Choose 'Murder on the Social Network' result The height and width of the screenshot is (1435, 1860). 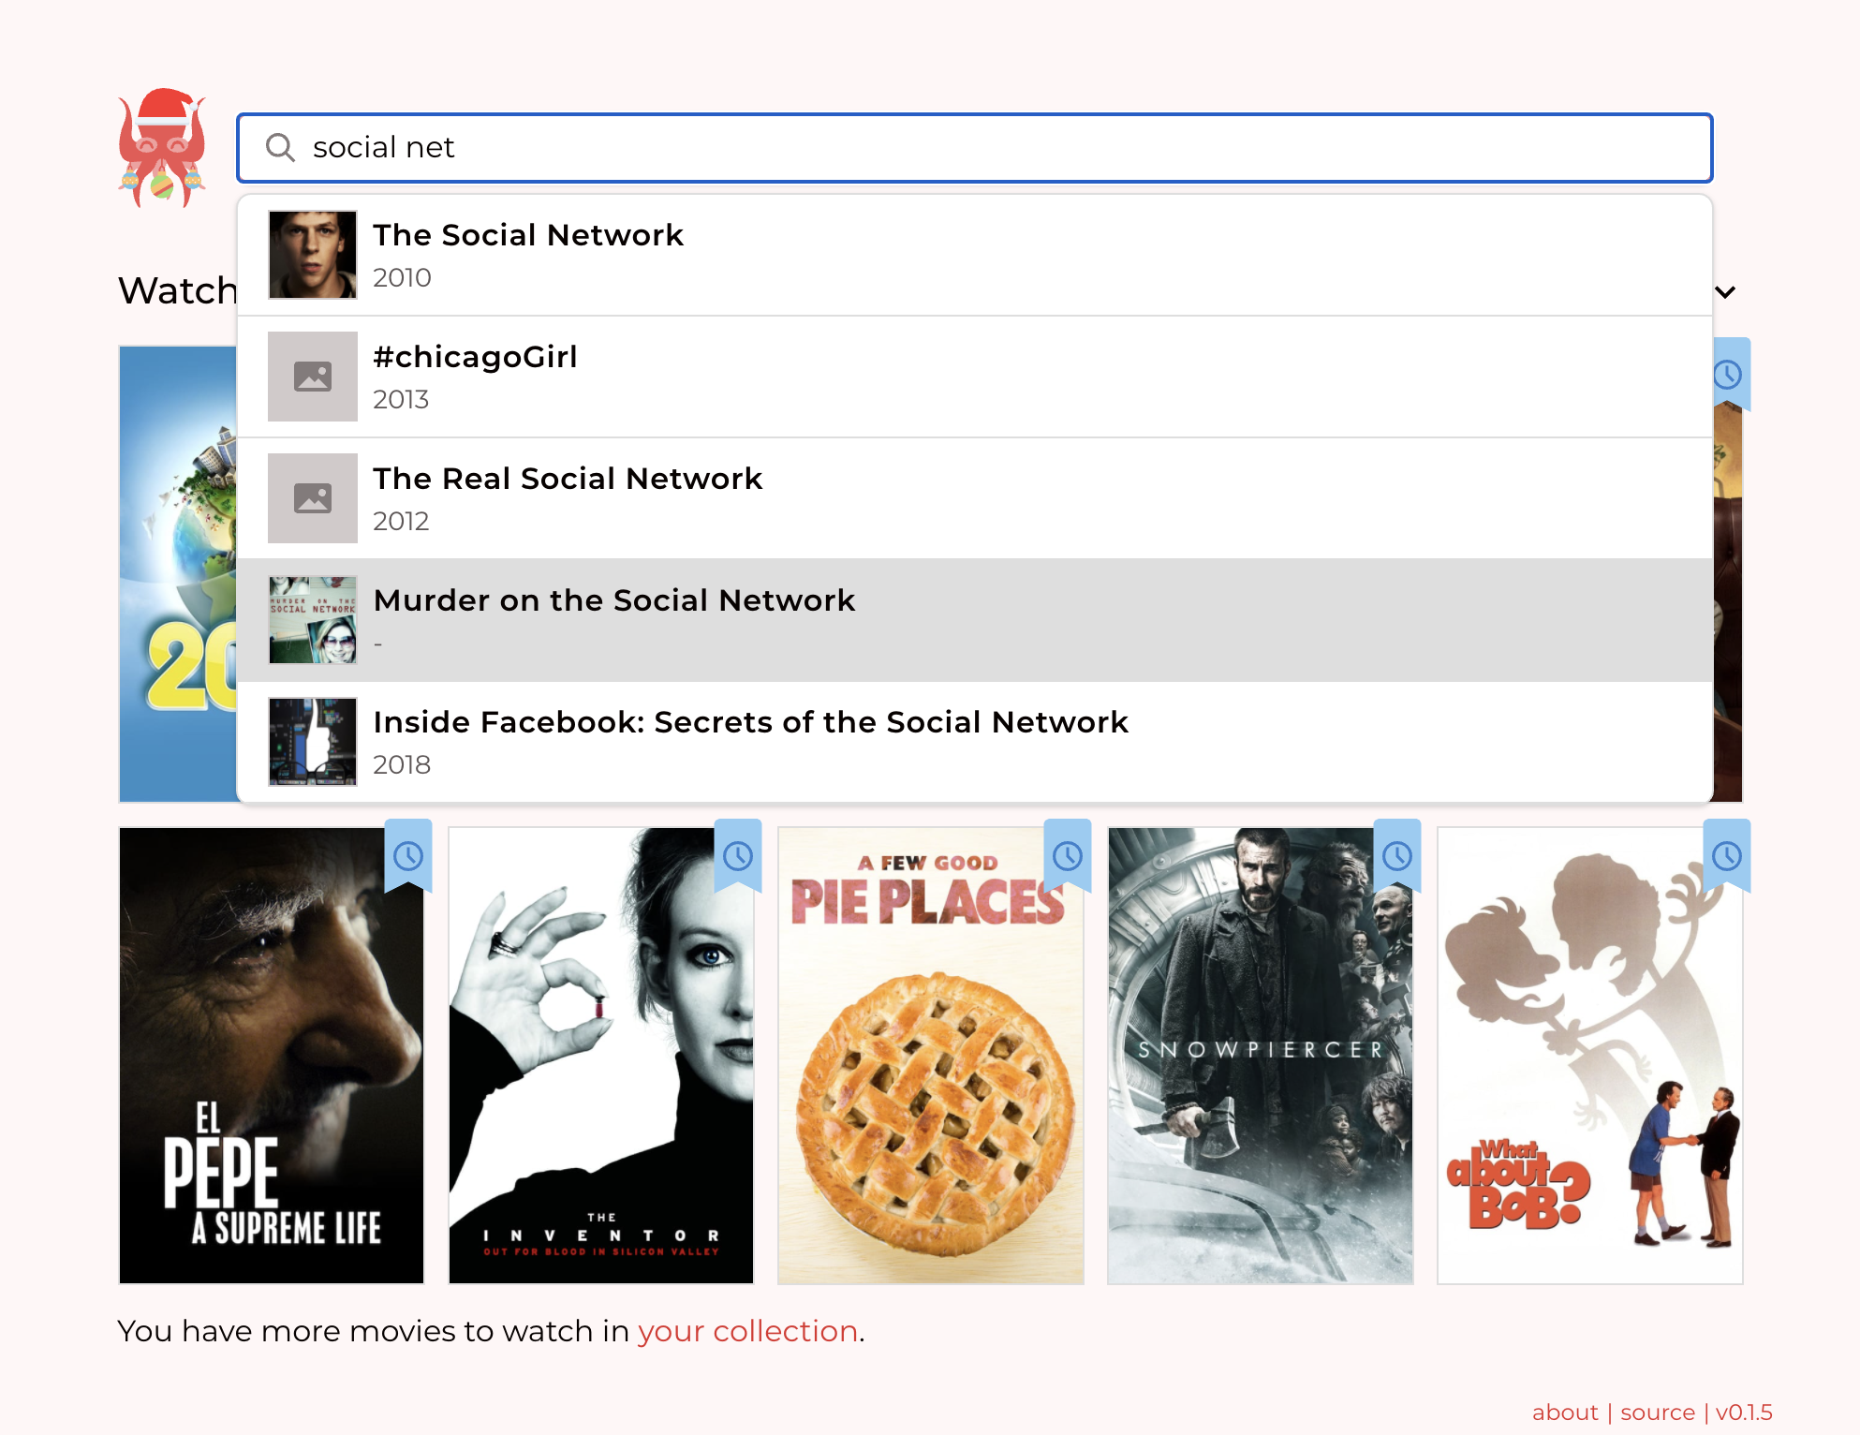[974, 620]
